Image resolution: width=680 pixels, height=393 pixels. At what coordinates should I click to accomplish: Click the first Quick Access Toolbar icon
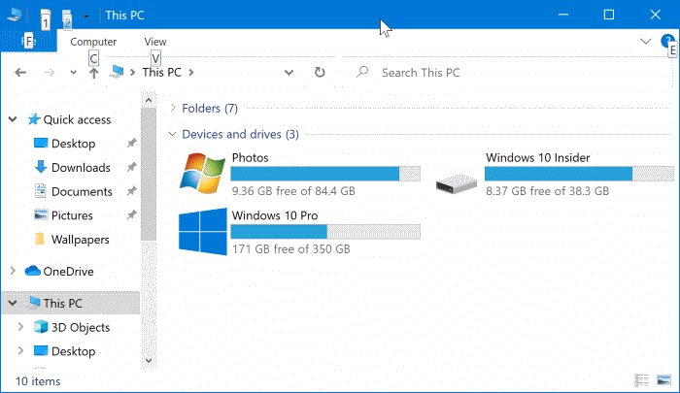click(x=45, y=18)
